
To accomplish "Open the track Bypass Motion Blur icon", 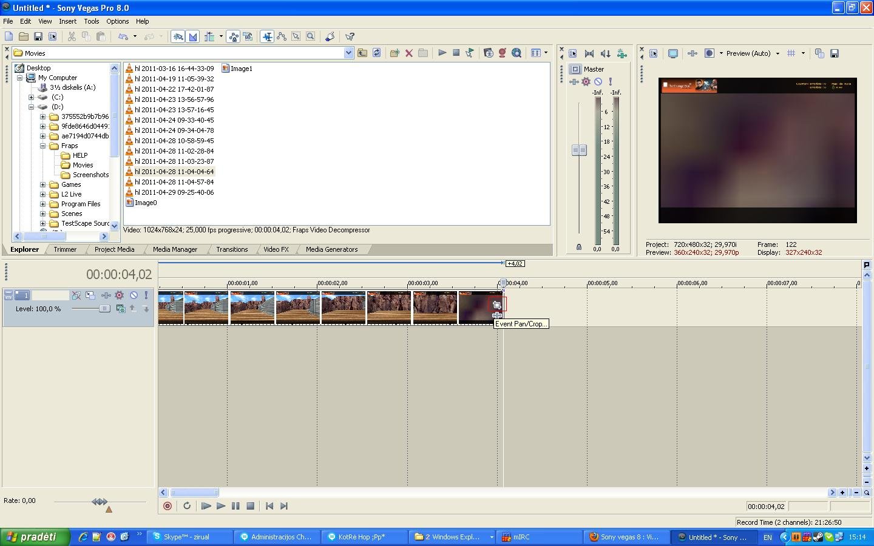I will pyautogui.click(x=76, y=295).
